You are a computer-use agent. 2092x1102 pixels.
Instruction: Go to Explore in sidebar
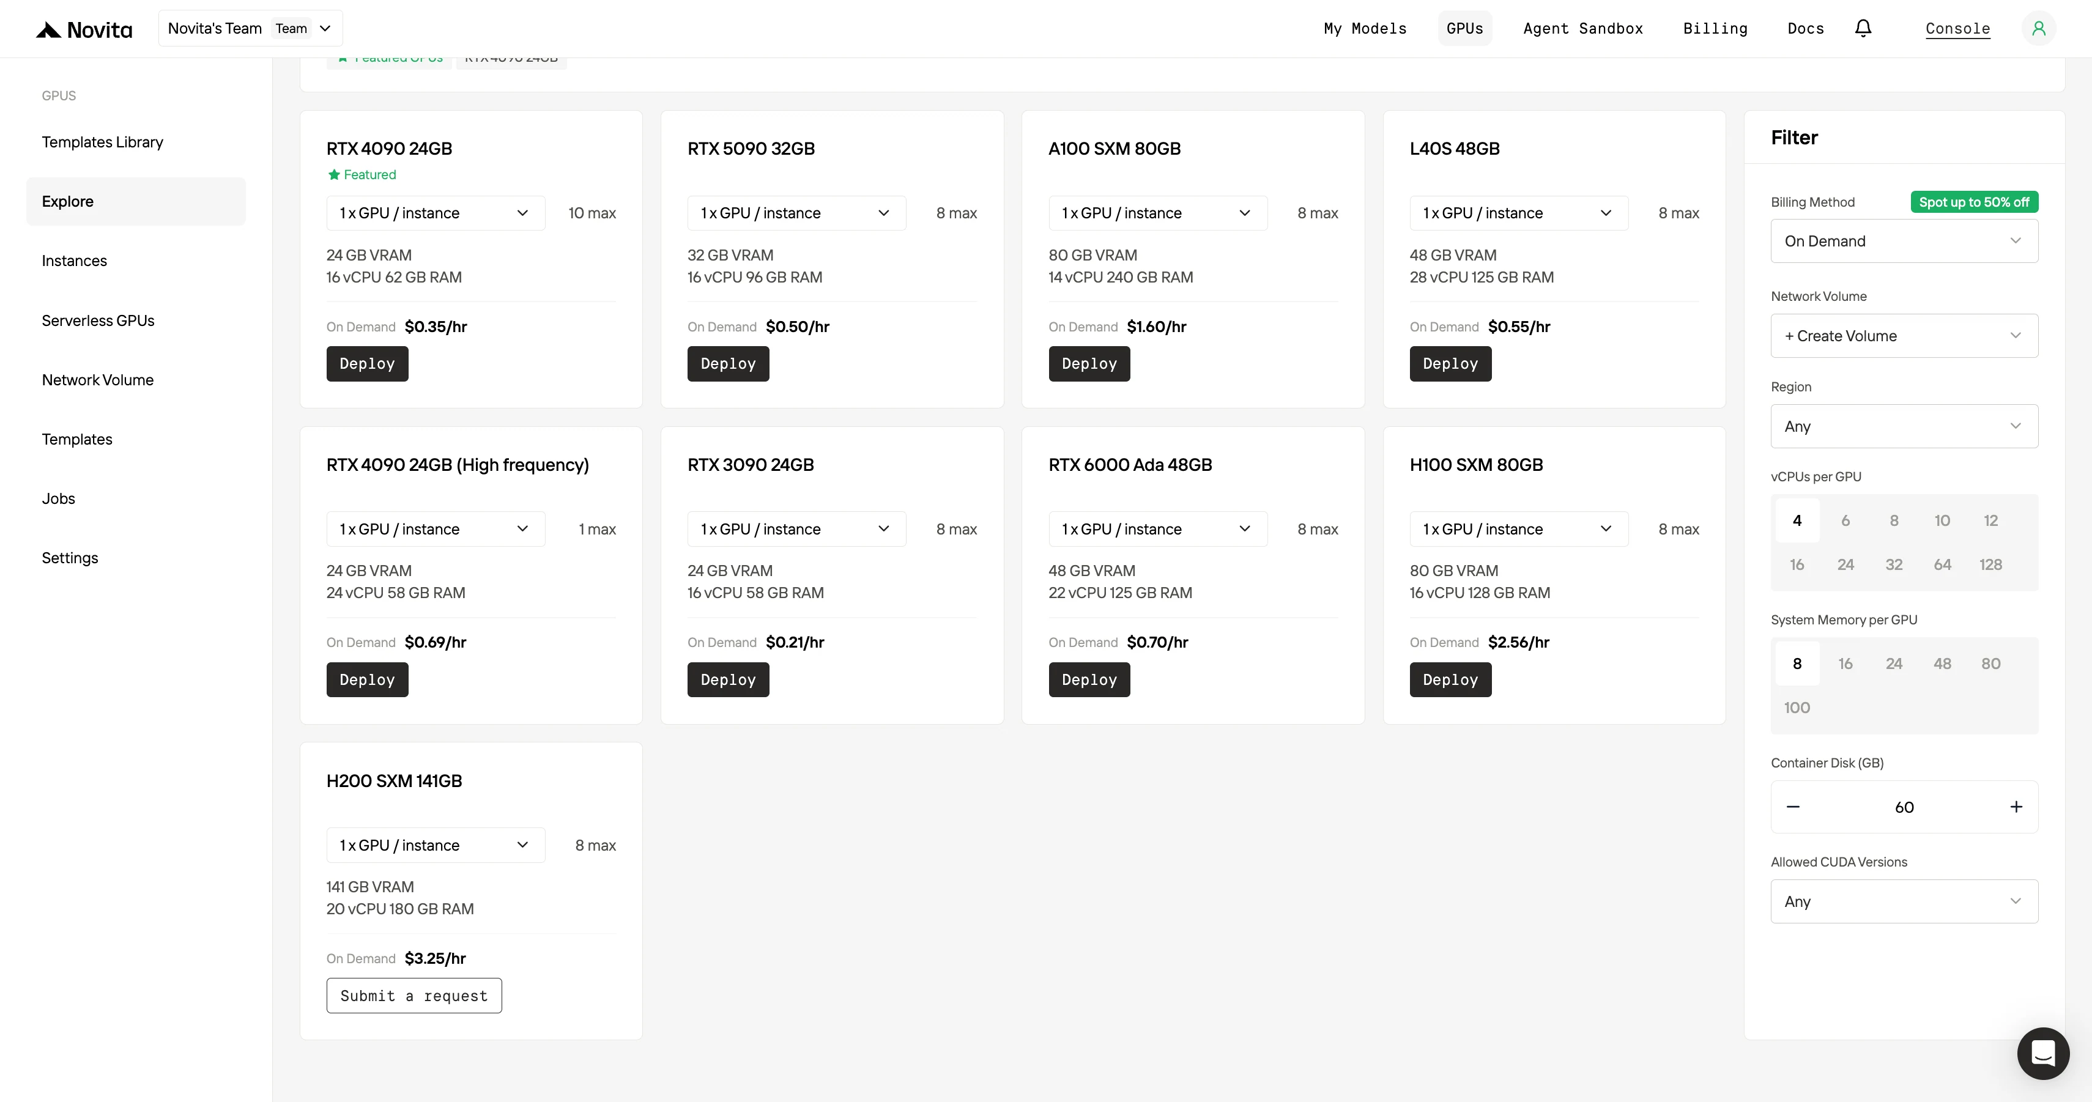136,201
